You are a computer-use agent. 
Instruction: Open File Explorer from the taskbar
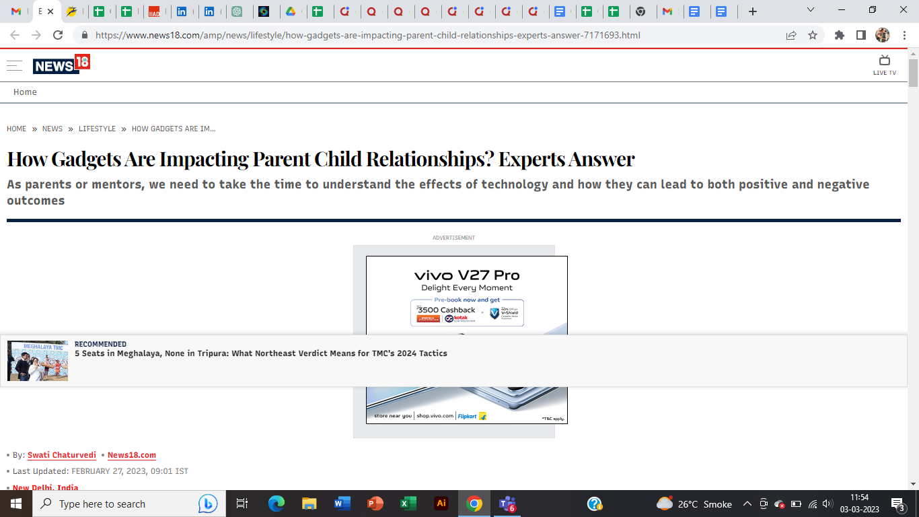coord(309,504)
